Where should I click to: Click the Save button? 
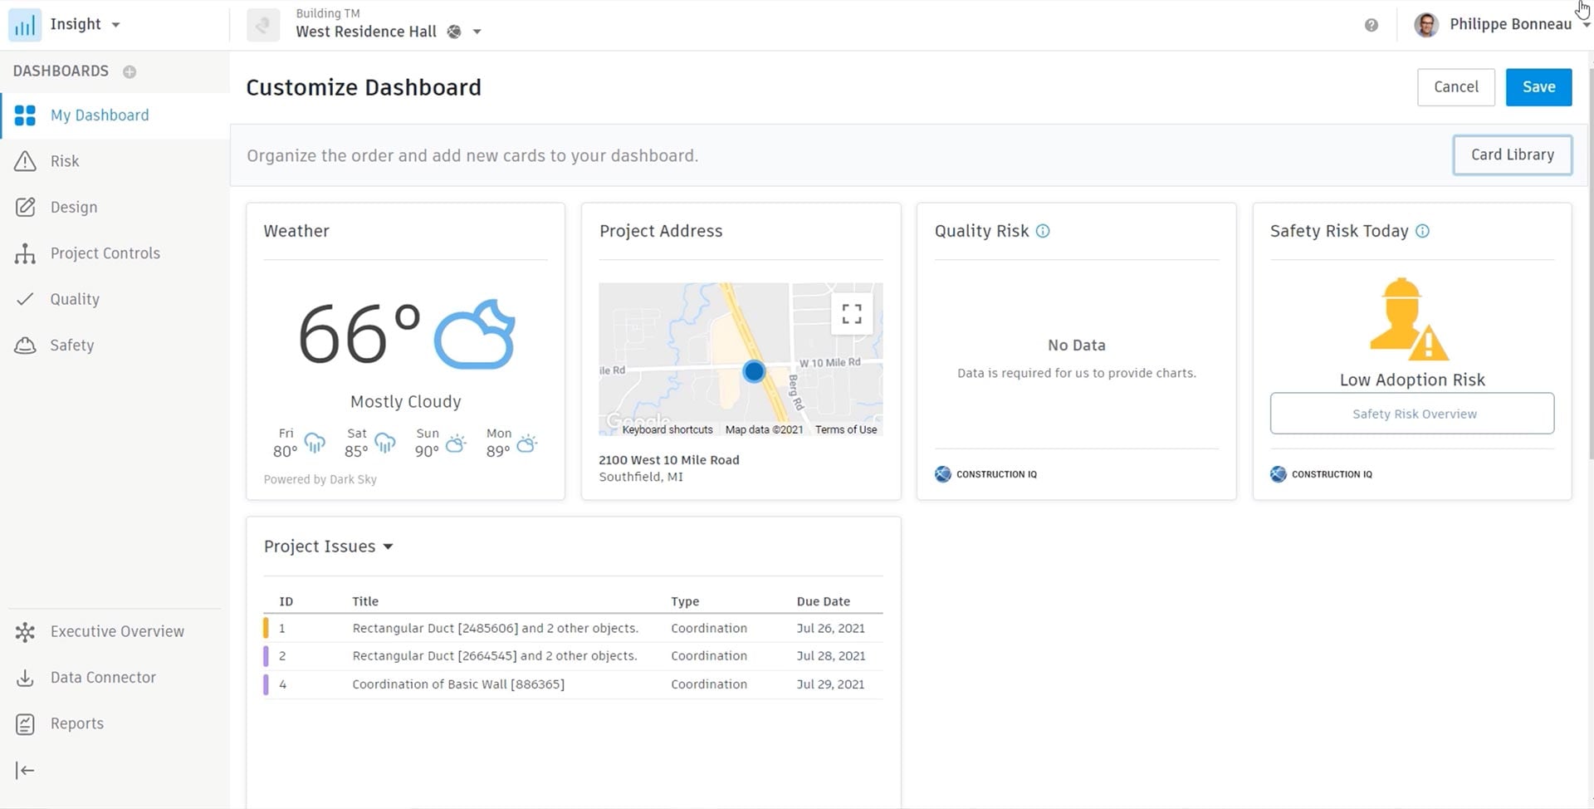coord(1538,87)
